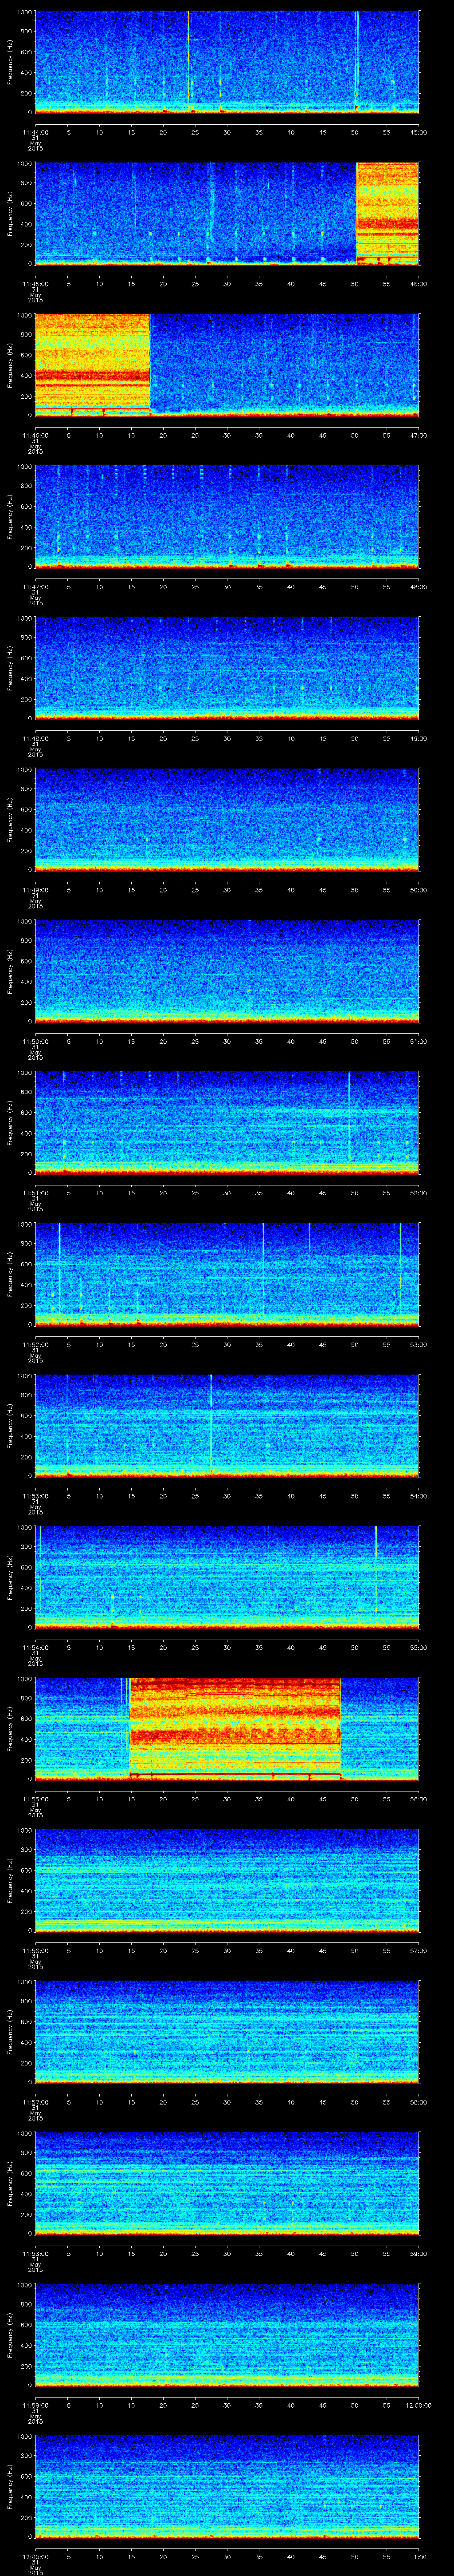Pick the spectrogram panel starting at 11:58:00
This screenshot has width=454, height=2576.
click(227, 2183)
